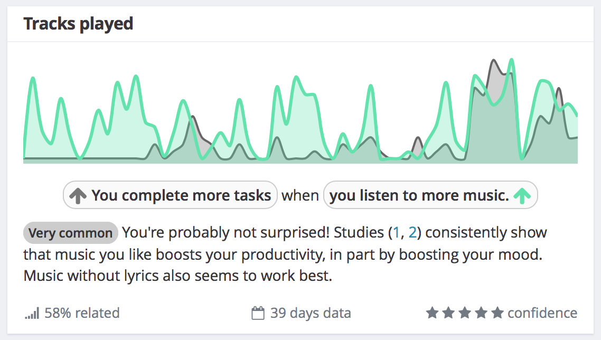This screenshot has height=340, width=601.
Task: Click the calendar icon beside 39 days data
Action: tap(258, 312)
